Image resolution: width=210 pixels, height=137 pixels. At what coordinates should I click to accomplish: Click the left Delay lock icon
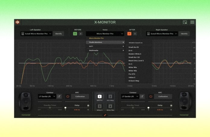click(88, 105)
